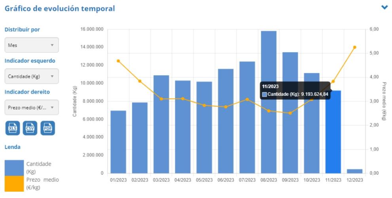The width and height of the screenshot is (392, 198).
Task: Open the Distribuír por Mes dropdown
Action: coord(32,45)
